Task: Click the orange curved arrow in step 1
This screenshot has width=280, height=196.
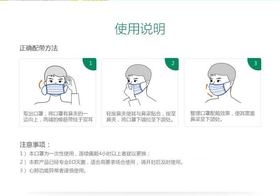Action: tap(40, 85)
